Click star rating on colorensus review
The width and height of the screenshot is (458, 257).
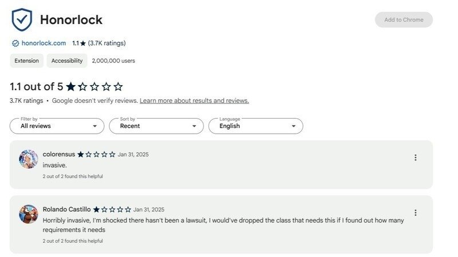(96, 154)
